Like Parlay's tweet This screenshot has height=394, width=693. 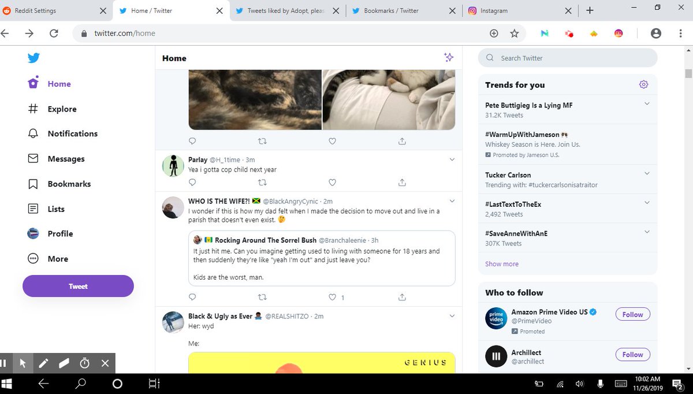[332, 182]
